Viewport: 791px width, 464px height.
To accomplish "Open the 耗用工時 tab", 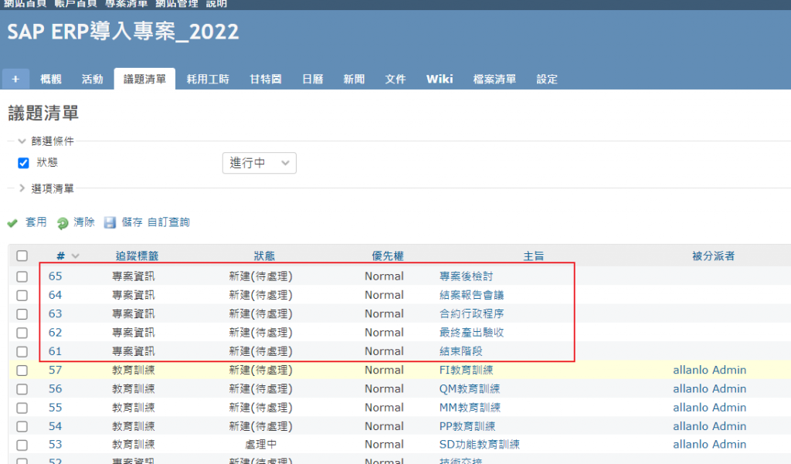I will click(x=208, y=80).
